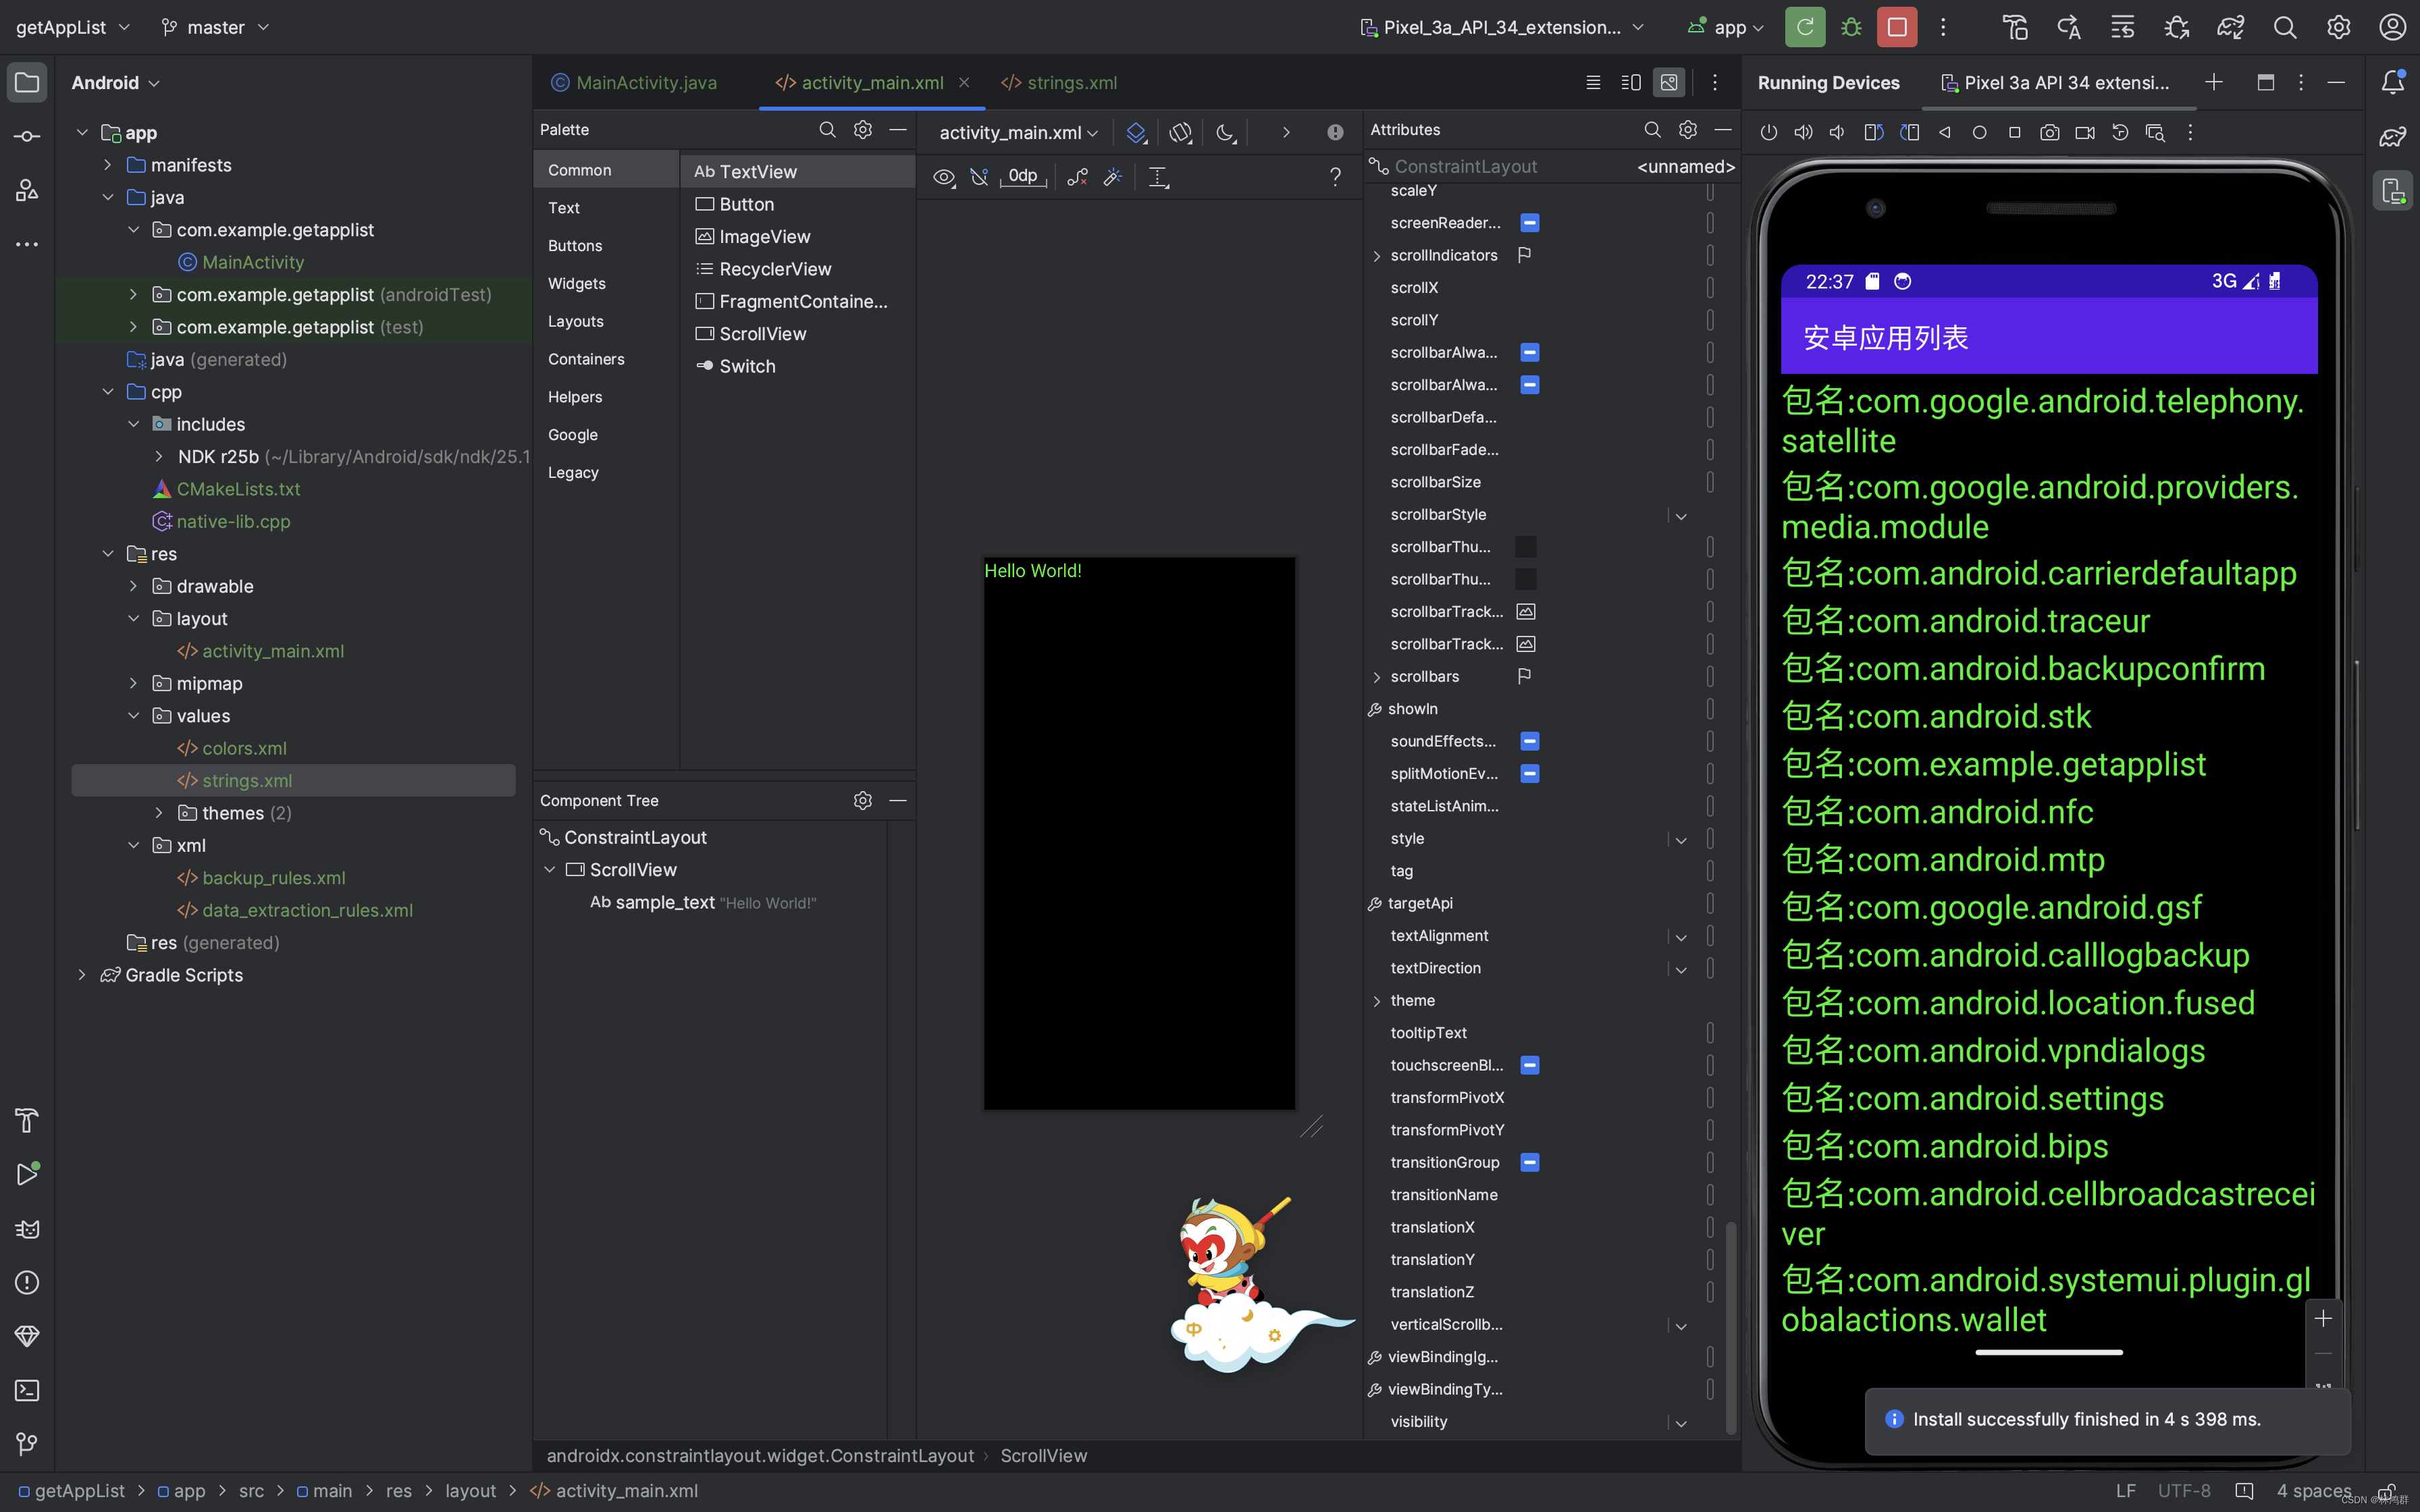Image resolution: width=2420 pixels, height=1512 pixels.
Task: Open the visibility attribute dropdown
Action: coord(1681,1423)
